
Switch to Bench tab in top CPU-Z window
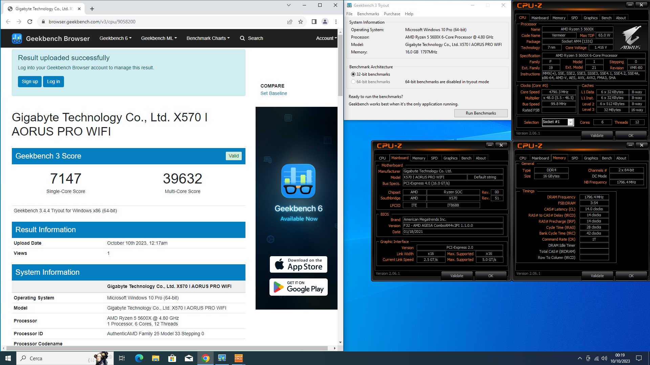click(x=606, y=18)
